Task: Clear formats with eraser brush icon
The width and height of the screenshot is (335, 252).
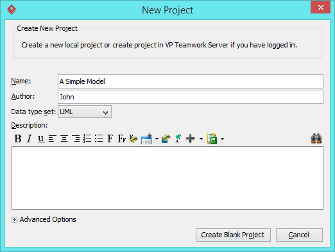Action: [x=178, y=139]
